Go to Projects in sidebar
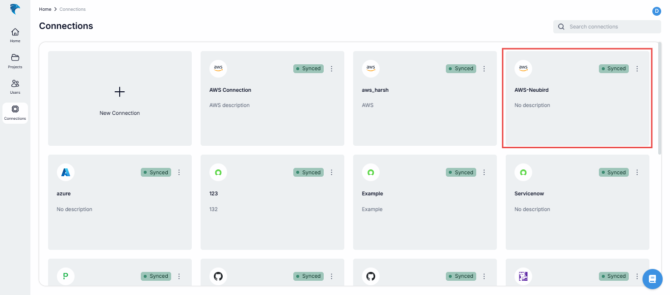This screenshot has height=295, width=670. point(15,61)
